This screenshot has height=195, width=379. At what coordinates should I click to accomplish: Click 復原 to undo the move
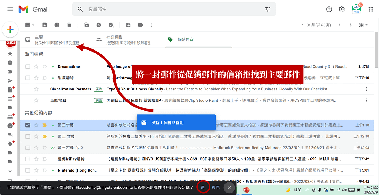click(216, 188)
